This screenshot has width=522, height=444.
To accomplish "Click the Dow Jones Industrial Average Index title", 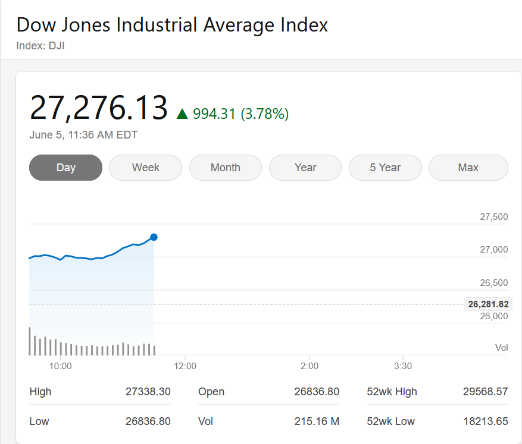I will coord(172,26).
